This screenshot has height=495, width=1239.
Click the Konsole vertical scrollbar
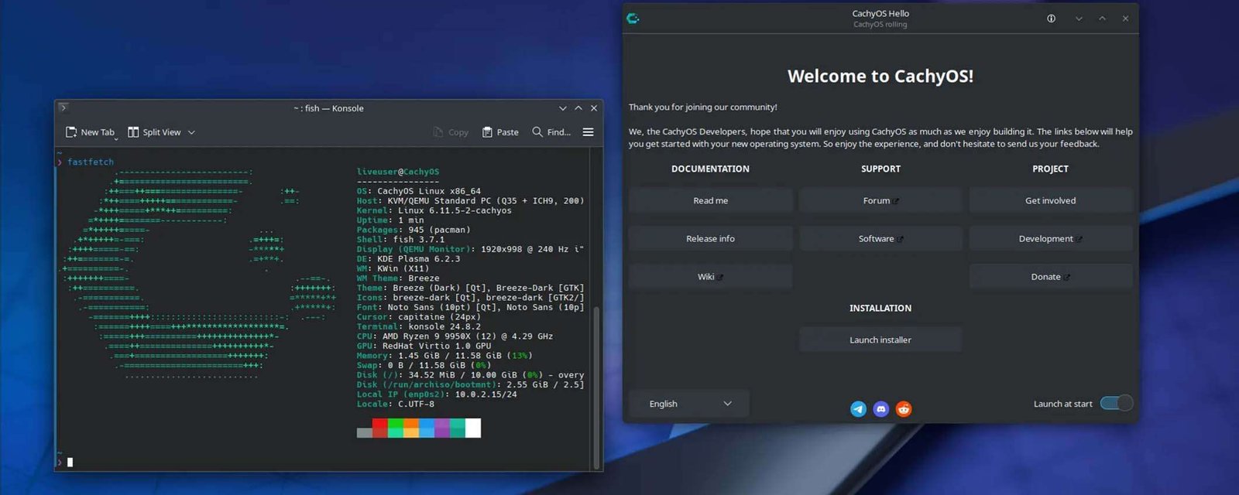point(596,387)
